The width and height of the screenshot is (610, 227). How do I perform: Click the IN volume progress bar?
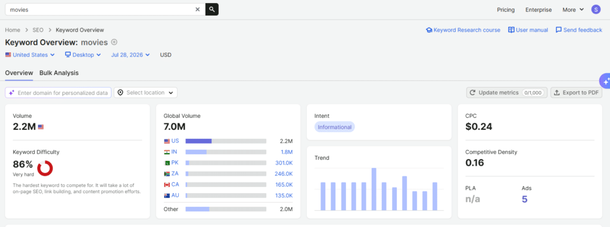(226, 152)
